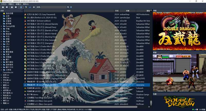Sort by the 年份 column header

click(117, 11)
